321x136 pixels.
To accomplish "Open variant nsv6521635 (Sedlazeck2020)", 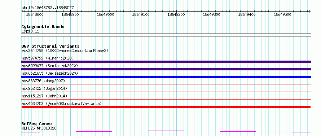I will 50,73.
